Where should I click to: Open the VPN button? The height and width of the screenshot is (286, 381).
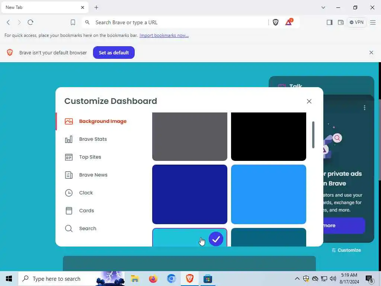356,22
